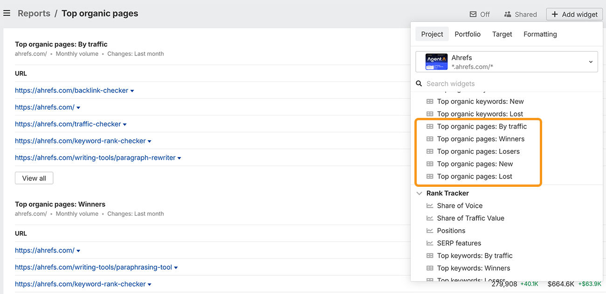606x294 pixels.
Task: Select Top keywords: By traffic widget
Action: click(475, 256)
